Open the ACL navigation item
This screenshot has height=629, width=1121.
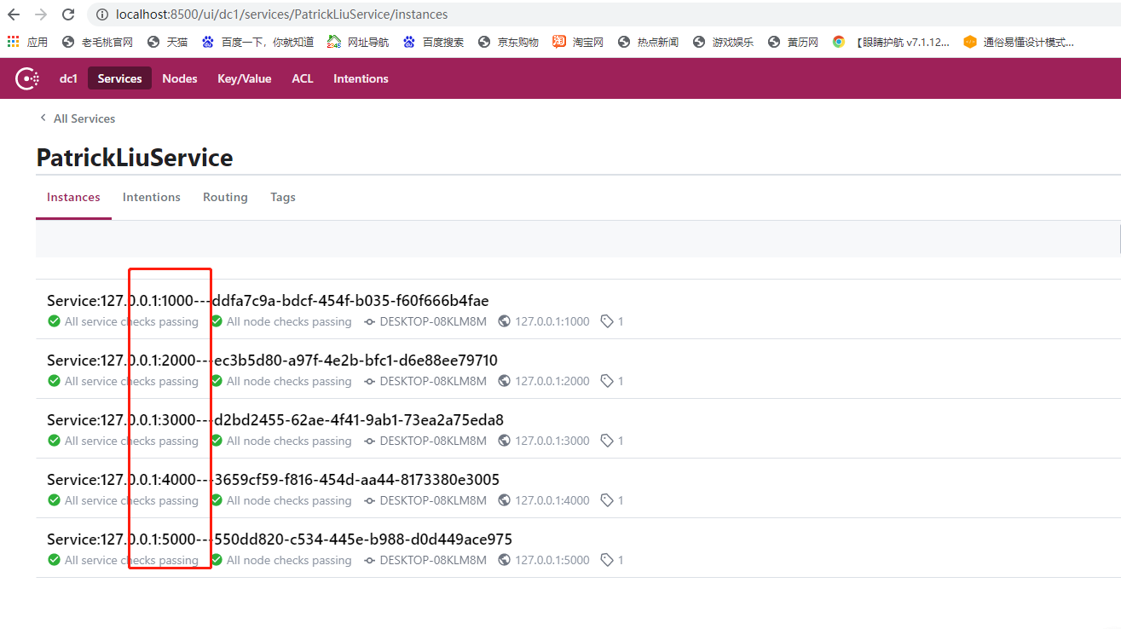[303, 78]
